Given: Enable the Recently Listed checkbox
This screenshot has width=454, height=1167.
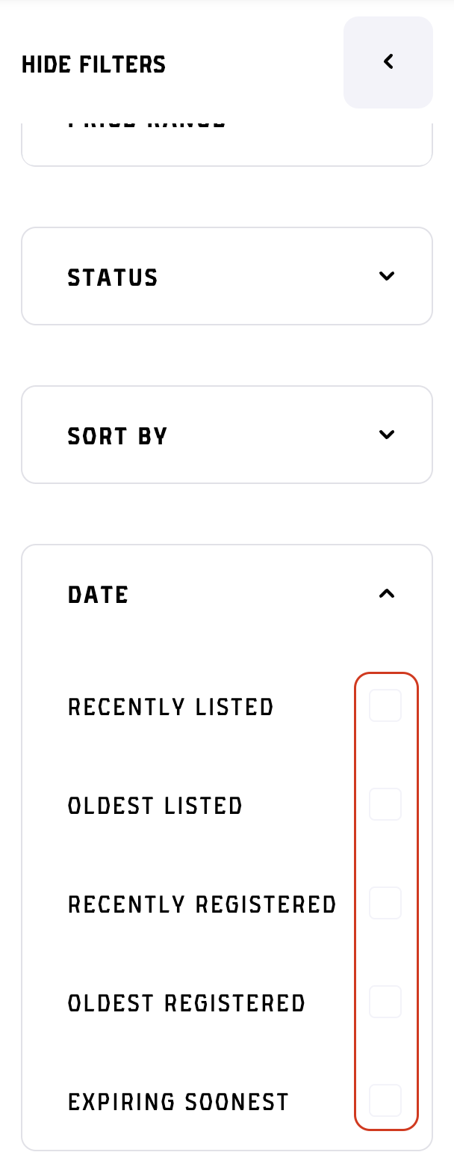Looking at the screenshot, I should 385,705.
